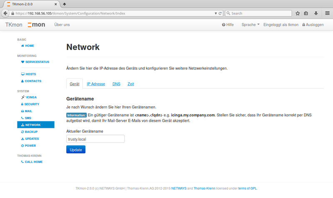Switch to the IP Adresse tab
Screen dimensions: 333x198
point(96,84)
